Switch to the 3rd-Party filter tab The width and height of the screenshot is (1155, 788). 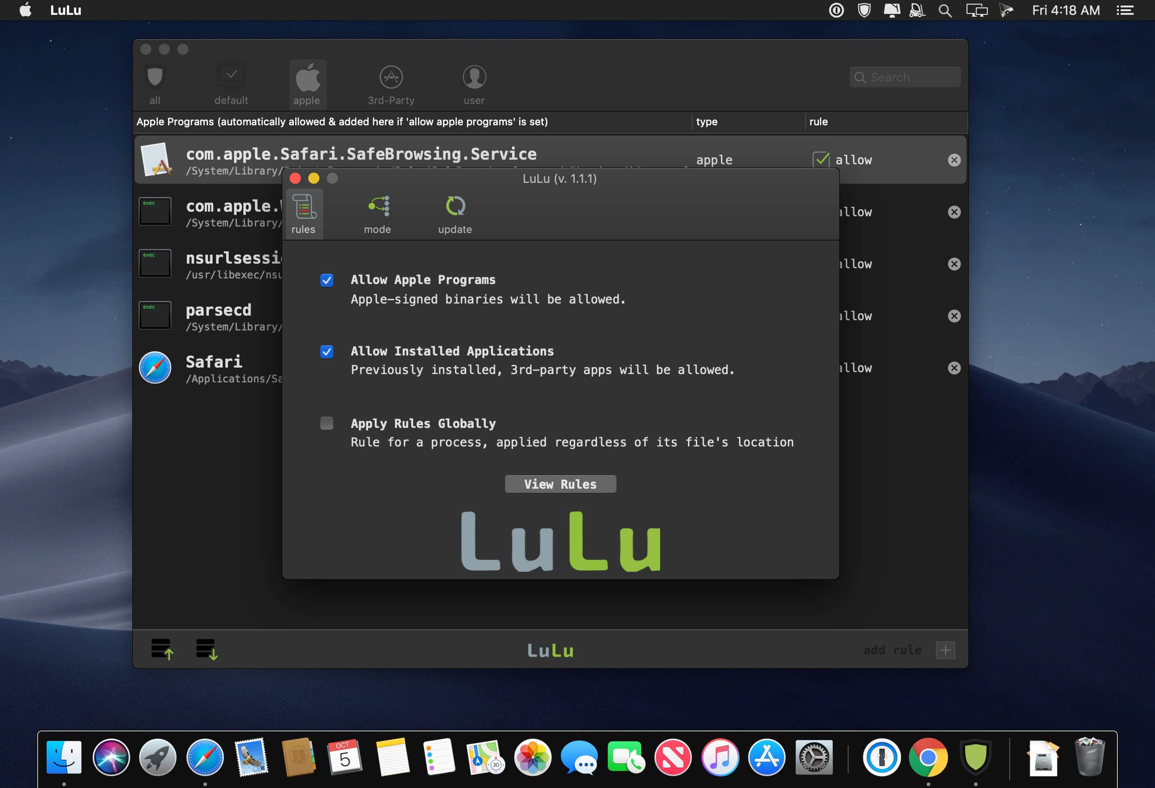tap(389, 84)
